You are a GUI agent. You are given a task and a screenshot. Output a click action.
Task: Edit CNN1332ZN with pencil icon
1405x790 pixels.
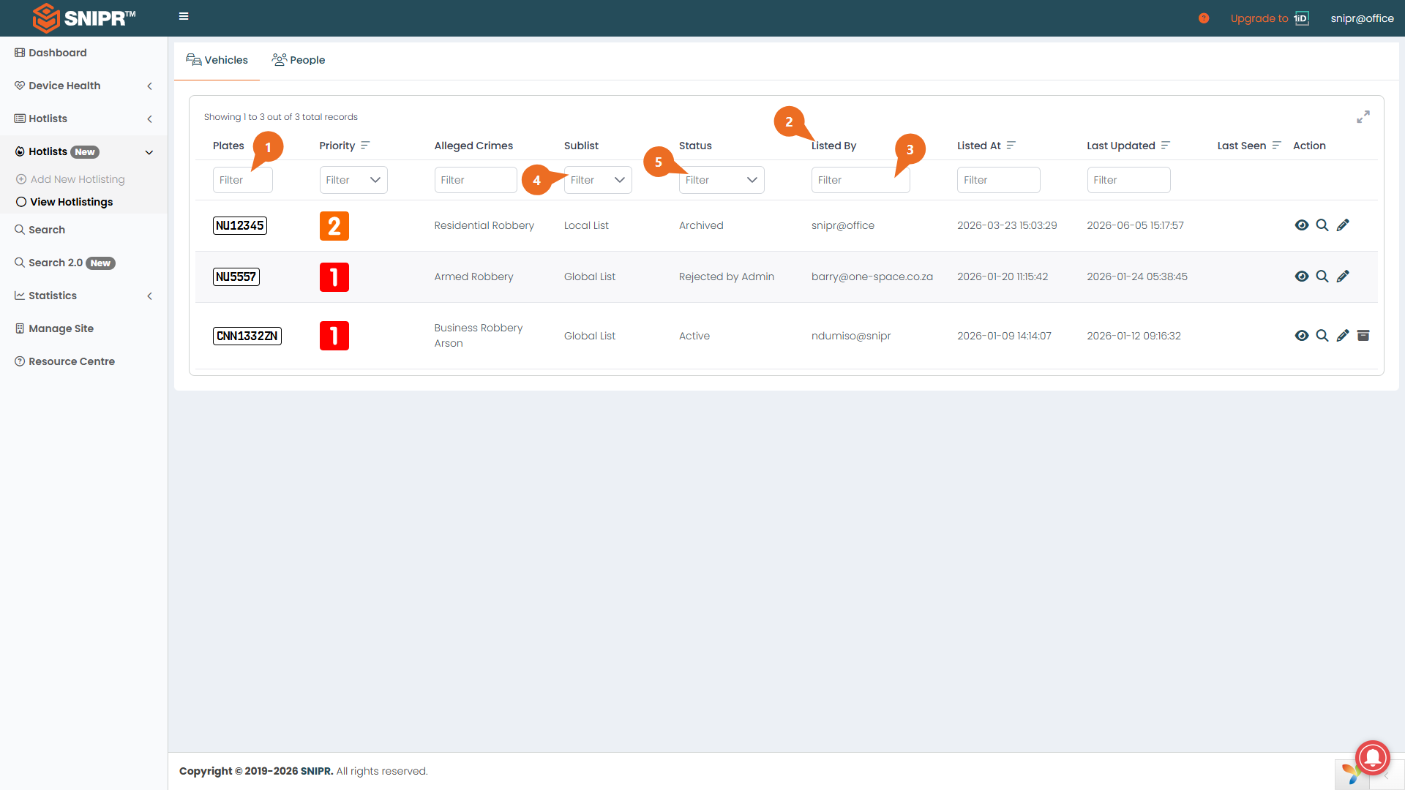click(x=1343, y=336)
